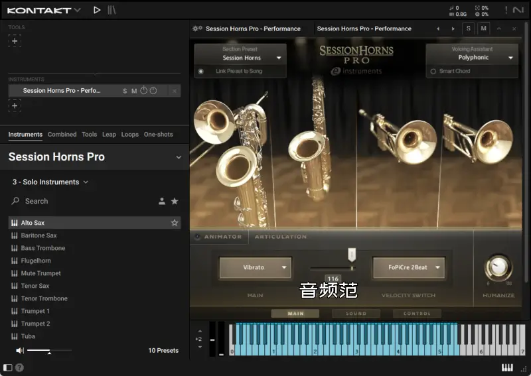The height and width of the screenshot is (376, 531).
Task: Select the Mute Trumpet preset
Action: (x=94, y=273)
